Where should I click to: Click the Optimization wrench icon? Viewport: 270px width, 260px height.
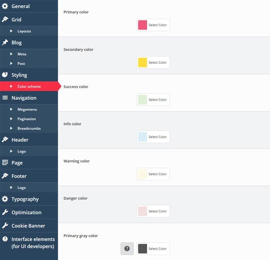coord(5,212)
